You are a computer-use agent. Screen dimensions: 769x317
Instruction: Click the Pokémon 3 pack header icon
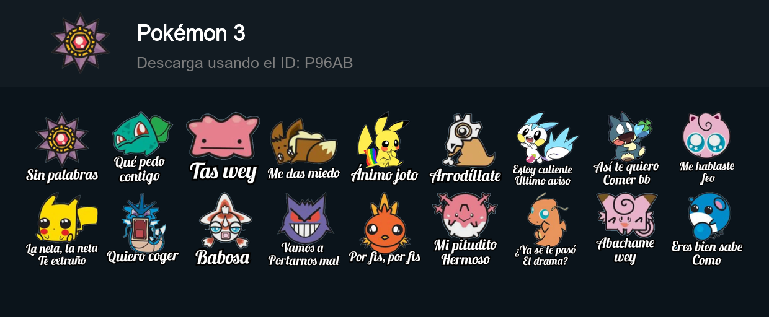(81, 43)
